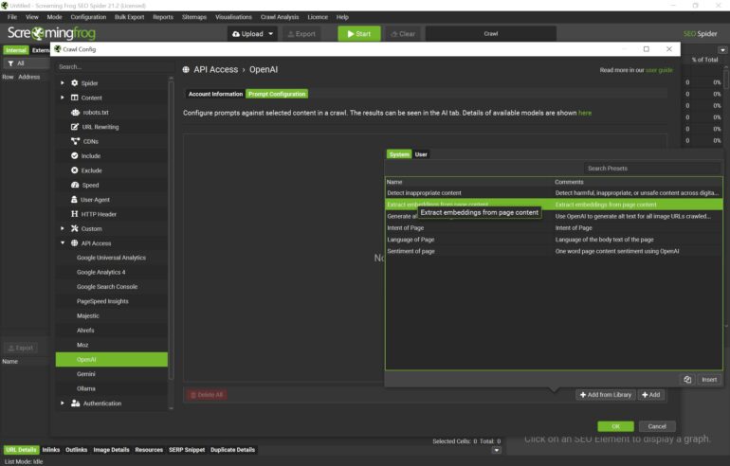Click the CDNs network icon
This screenshot has height=466, width=730.
click(75, 141)
